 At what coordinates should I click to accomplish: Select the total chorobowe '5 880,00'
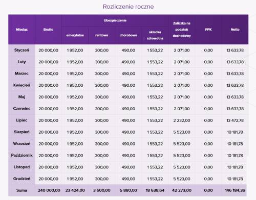tap(129, 190)
